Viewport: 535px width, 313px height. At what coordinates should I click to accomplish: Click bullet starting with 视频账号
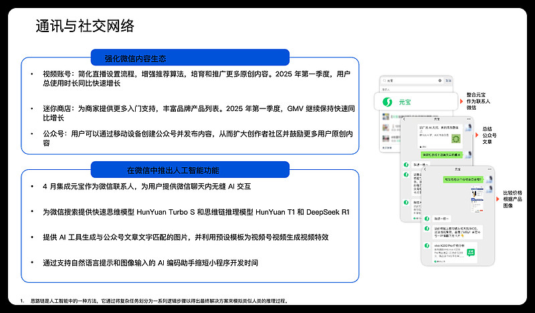[197, 78]
